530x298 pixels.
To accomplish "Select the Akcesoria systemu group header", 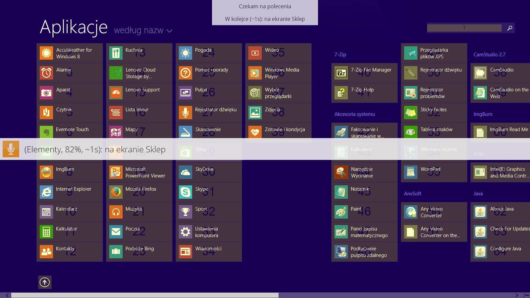I will click(x=354, y=114).
